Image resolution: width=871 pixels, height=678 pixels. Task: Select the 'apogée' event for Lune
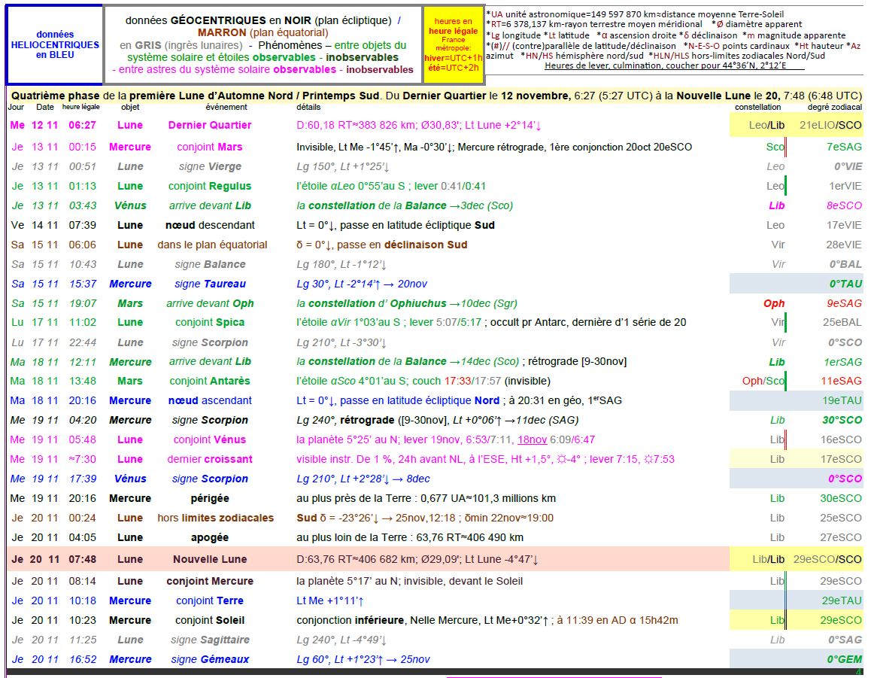pyautogui.click(x=209, y=537)
